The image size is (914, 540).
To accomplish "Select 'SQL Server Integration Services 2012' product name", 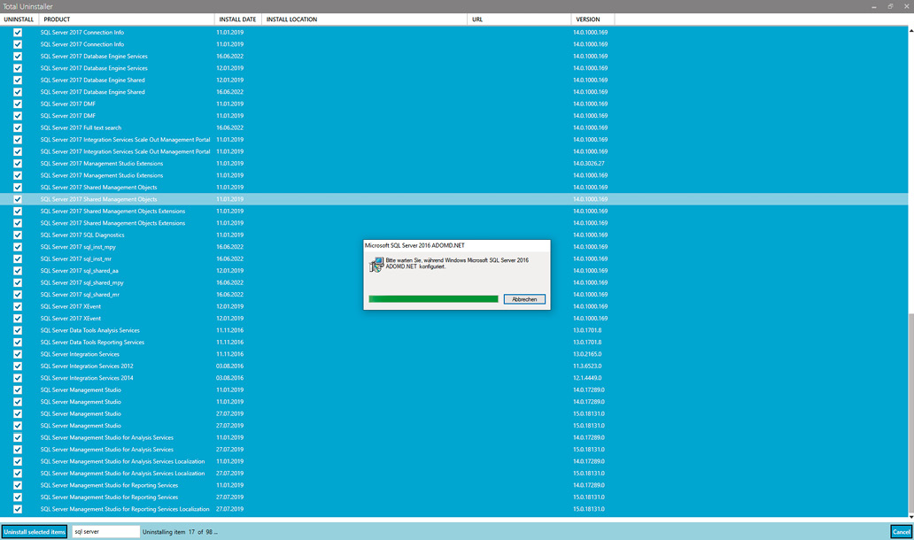I will [x=87, y=366].
